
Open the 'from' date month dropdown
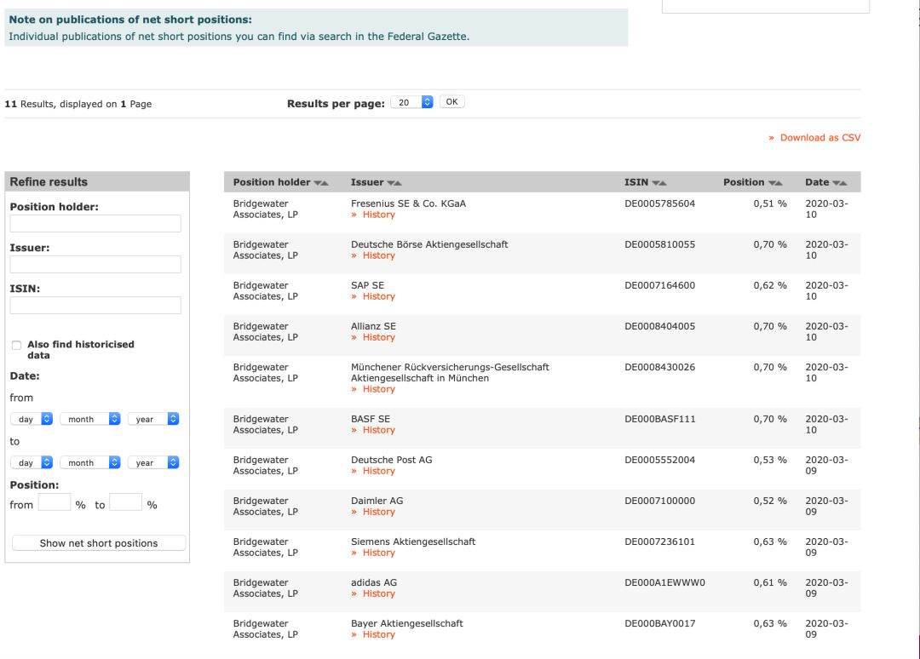coord(90,419)
